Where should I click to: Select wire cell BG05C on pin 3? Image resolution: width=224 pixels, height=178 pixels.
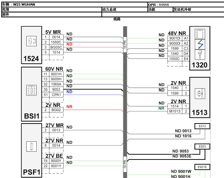click(x=56, y=47)
